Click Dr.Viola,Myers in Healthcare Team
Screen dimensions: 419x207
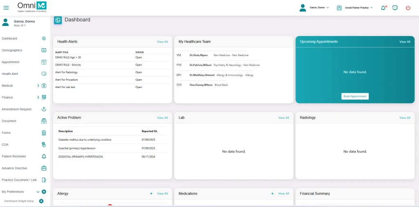[x=198, y=55]
